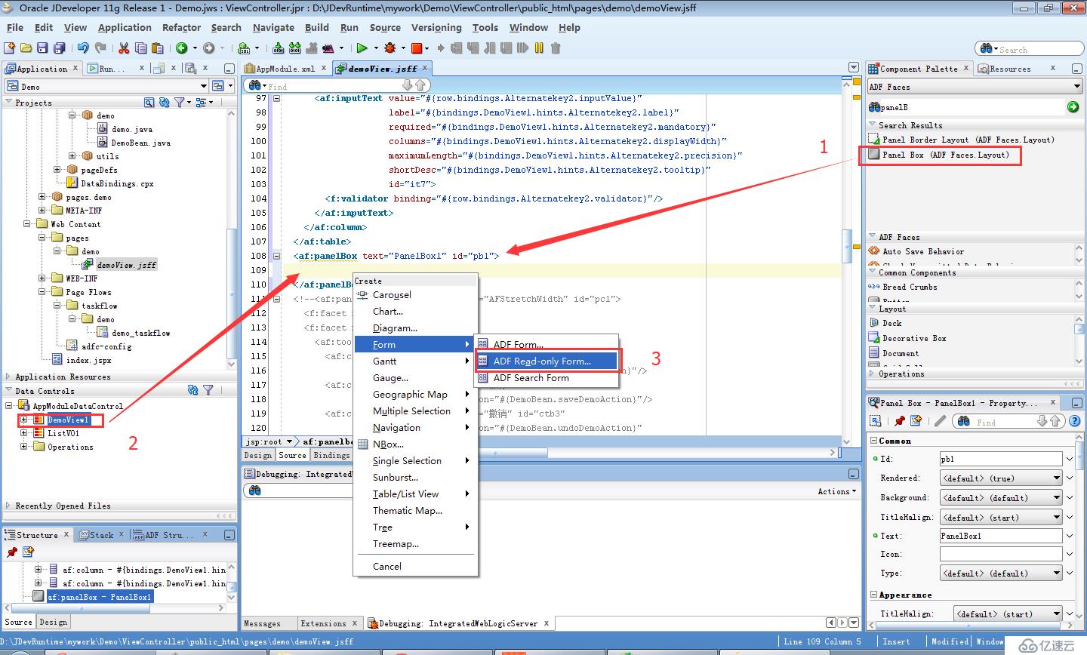Expand the Operations folder in Data Controls
This screenshot has height=655, width=1087.
pos(24,447)
